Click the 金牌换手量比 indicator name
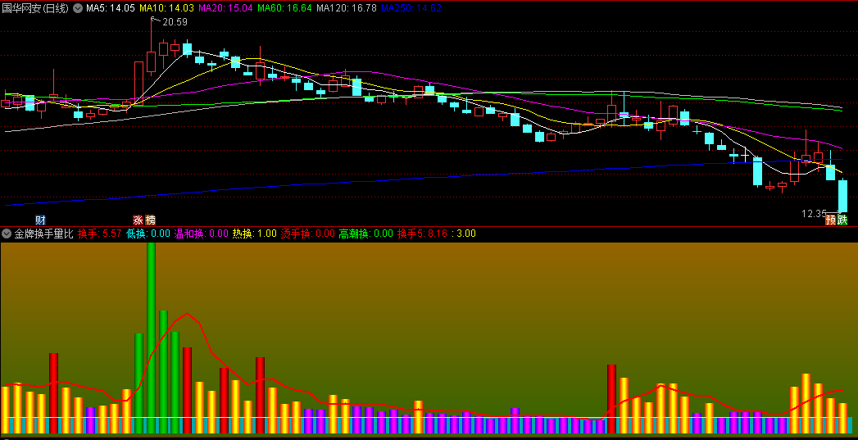 point(43,234)
